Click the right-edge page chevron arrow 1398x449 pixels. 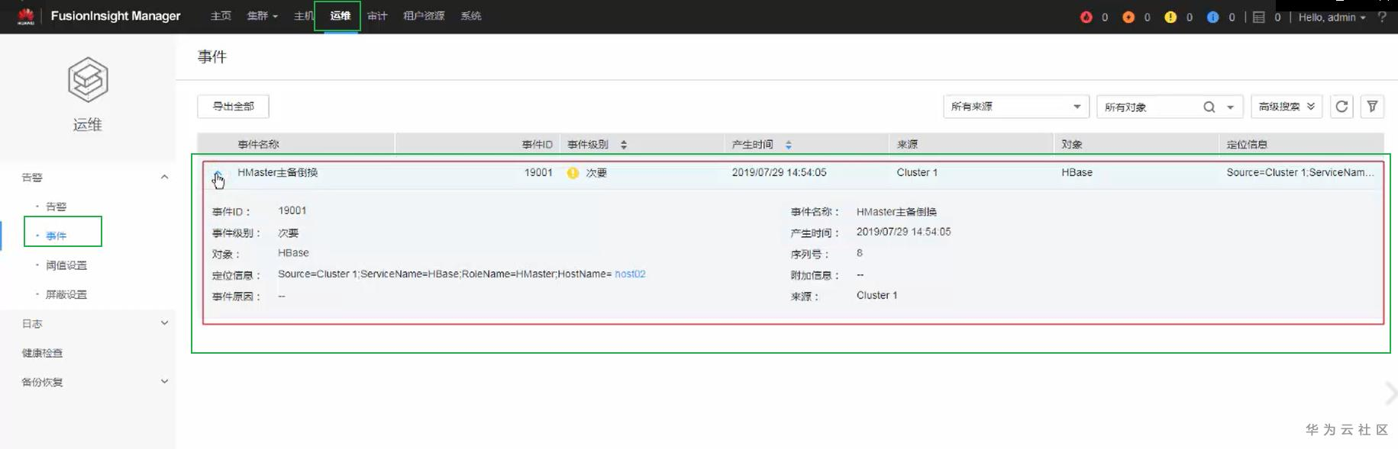point(1390,393)
